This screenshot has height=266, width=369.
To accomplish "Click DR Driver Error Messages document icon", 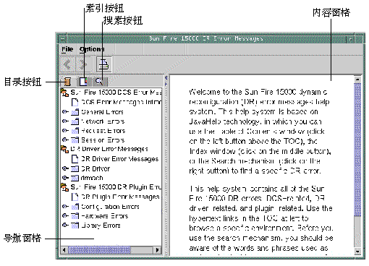I will click(75, 159).
